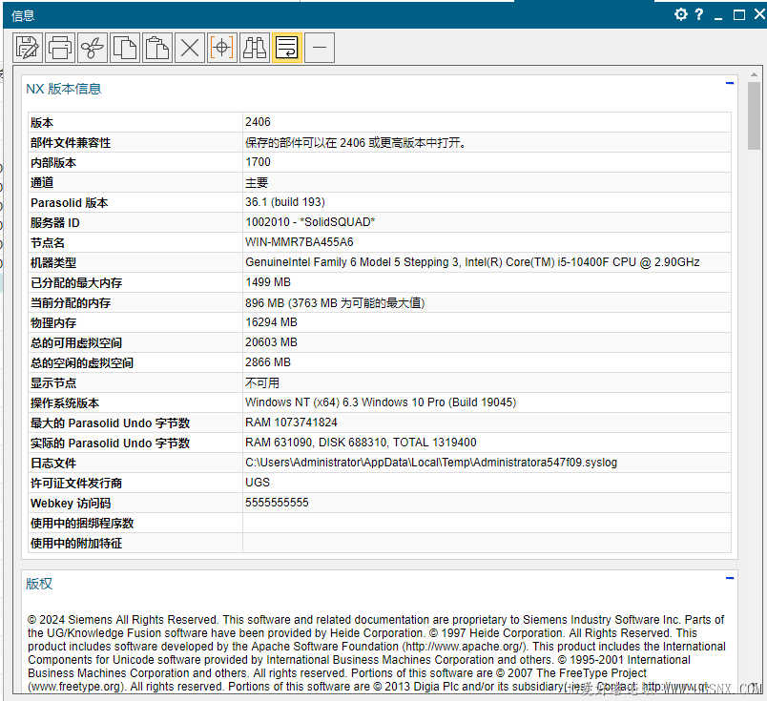
Task: Click the 服务器 ID value 1002010
Action: click(310, 222)
